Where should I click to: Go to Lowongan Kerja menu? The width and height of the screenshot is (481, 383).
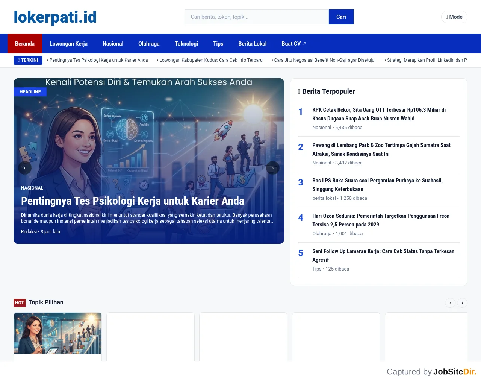(x=68, y=44)
